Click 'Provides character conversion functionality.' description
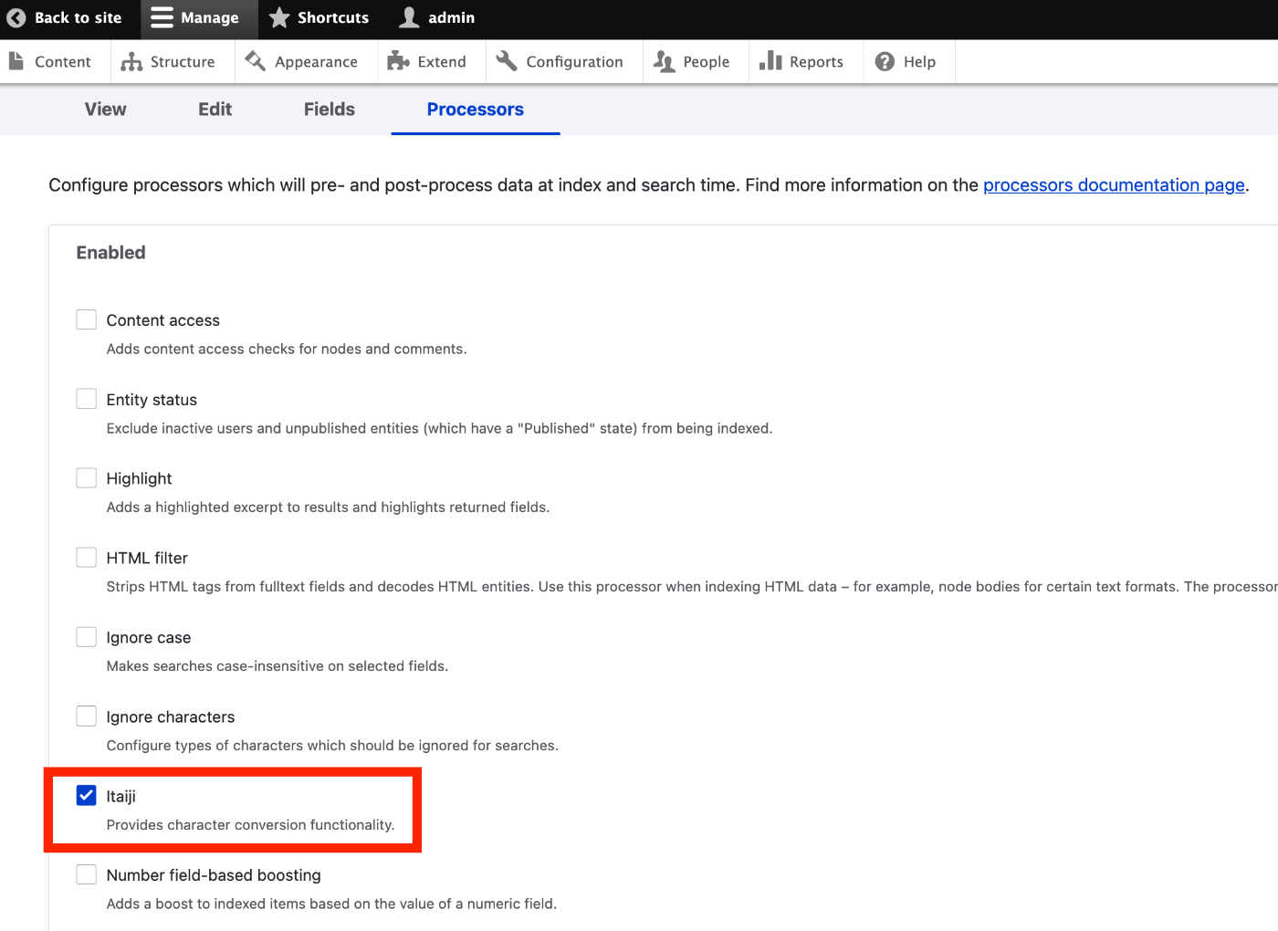Screen dimensions: 1278x931 250,825
